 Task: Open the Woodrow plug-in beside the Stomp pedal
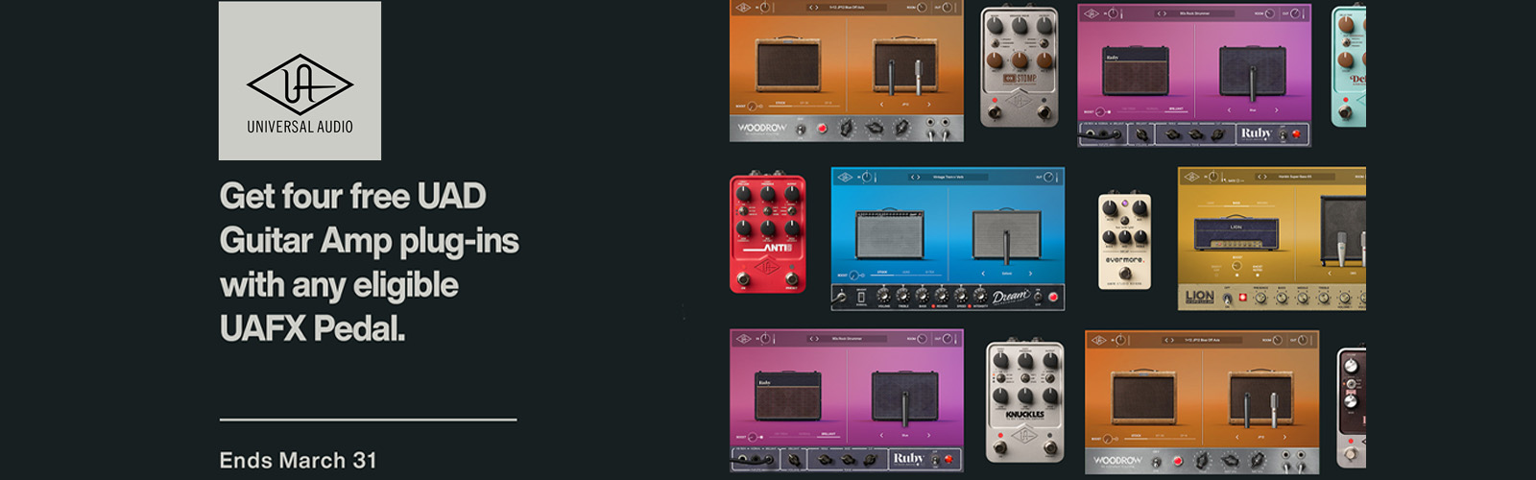coord(847,71)
